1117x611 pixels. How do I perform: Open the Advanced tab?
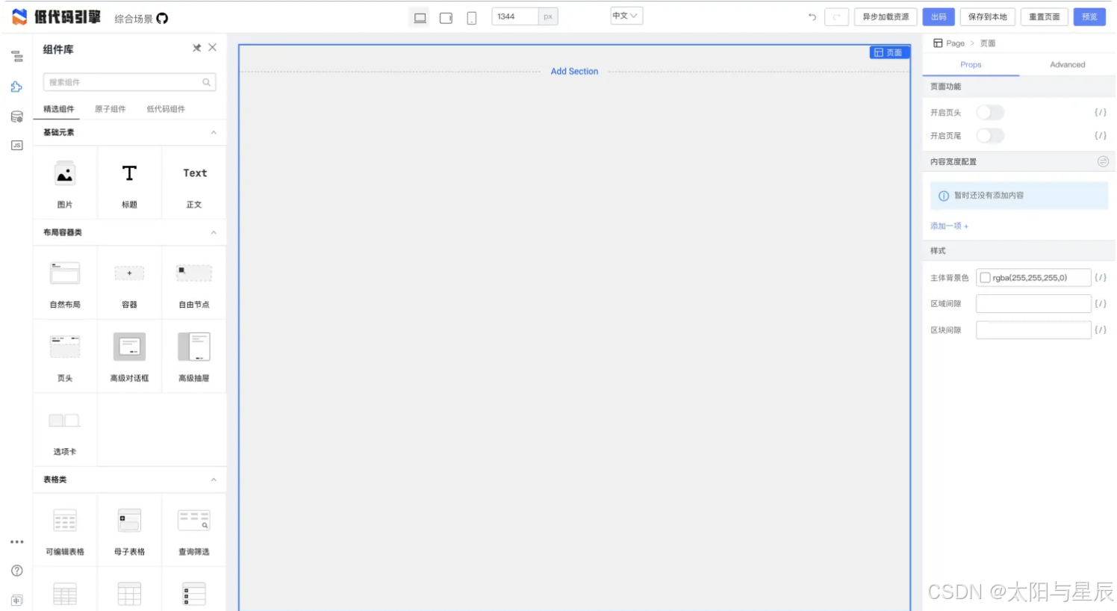point(1068,65)
